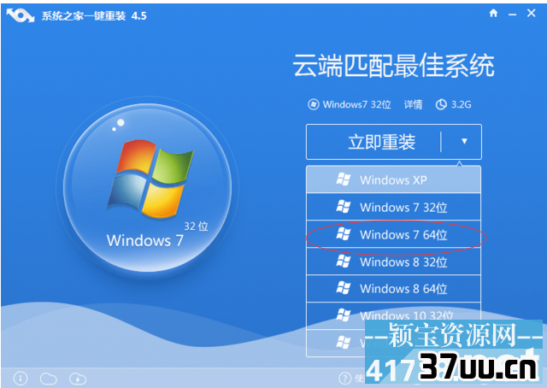Screen dimensions: 547x388
Task: Click the clock icon beside 3.2G
Action: click(441, 104)
